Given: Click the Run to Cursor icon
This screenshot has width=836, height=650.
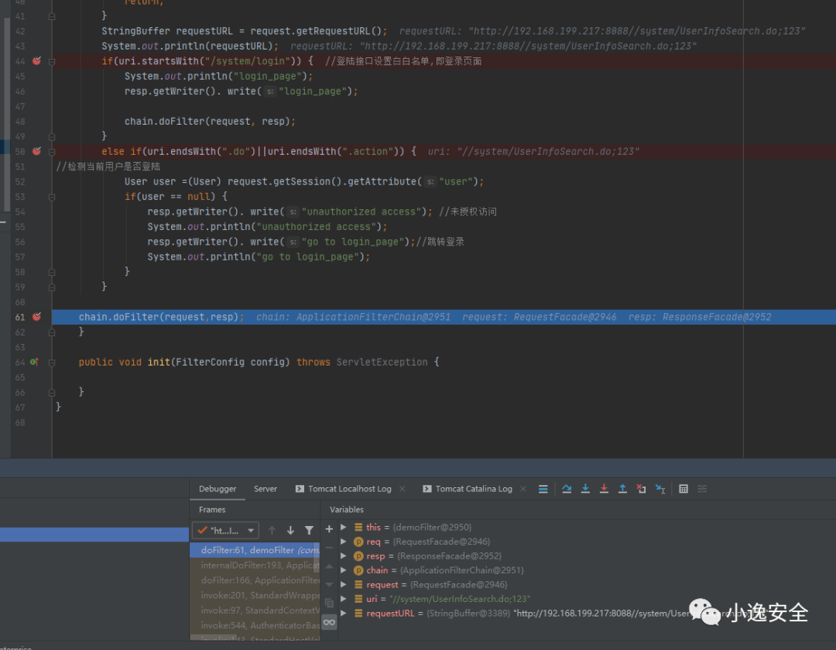Looking at the screenshot, I should pyautogui.click(x=660, y=489).
